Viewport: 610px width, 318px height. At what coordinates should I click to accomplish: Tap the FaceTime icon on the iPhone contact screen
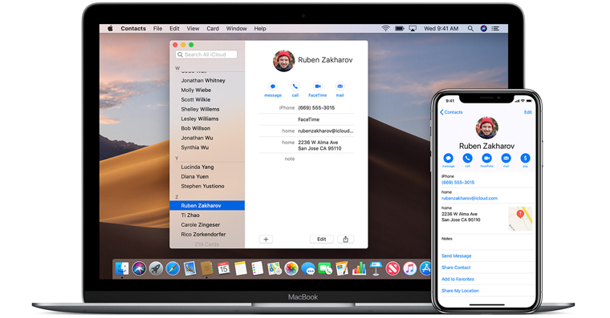click(486, 158)
